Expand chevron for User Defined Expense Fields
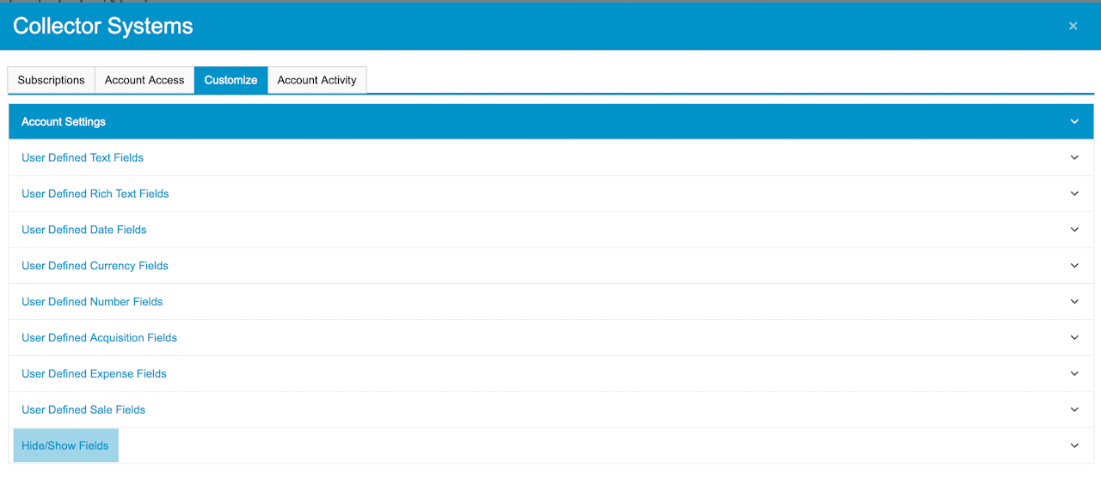Viewport: 1101px width, 486px height. click(x=1074, y=373)
